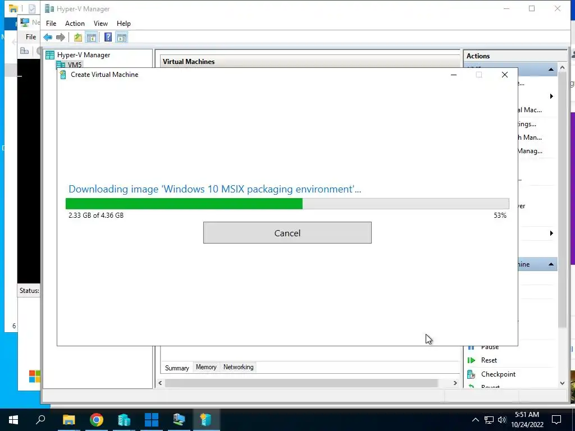Open the VM connection taskbar icon
The image size is (575, 431).
(x=179, y=420)
